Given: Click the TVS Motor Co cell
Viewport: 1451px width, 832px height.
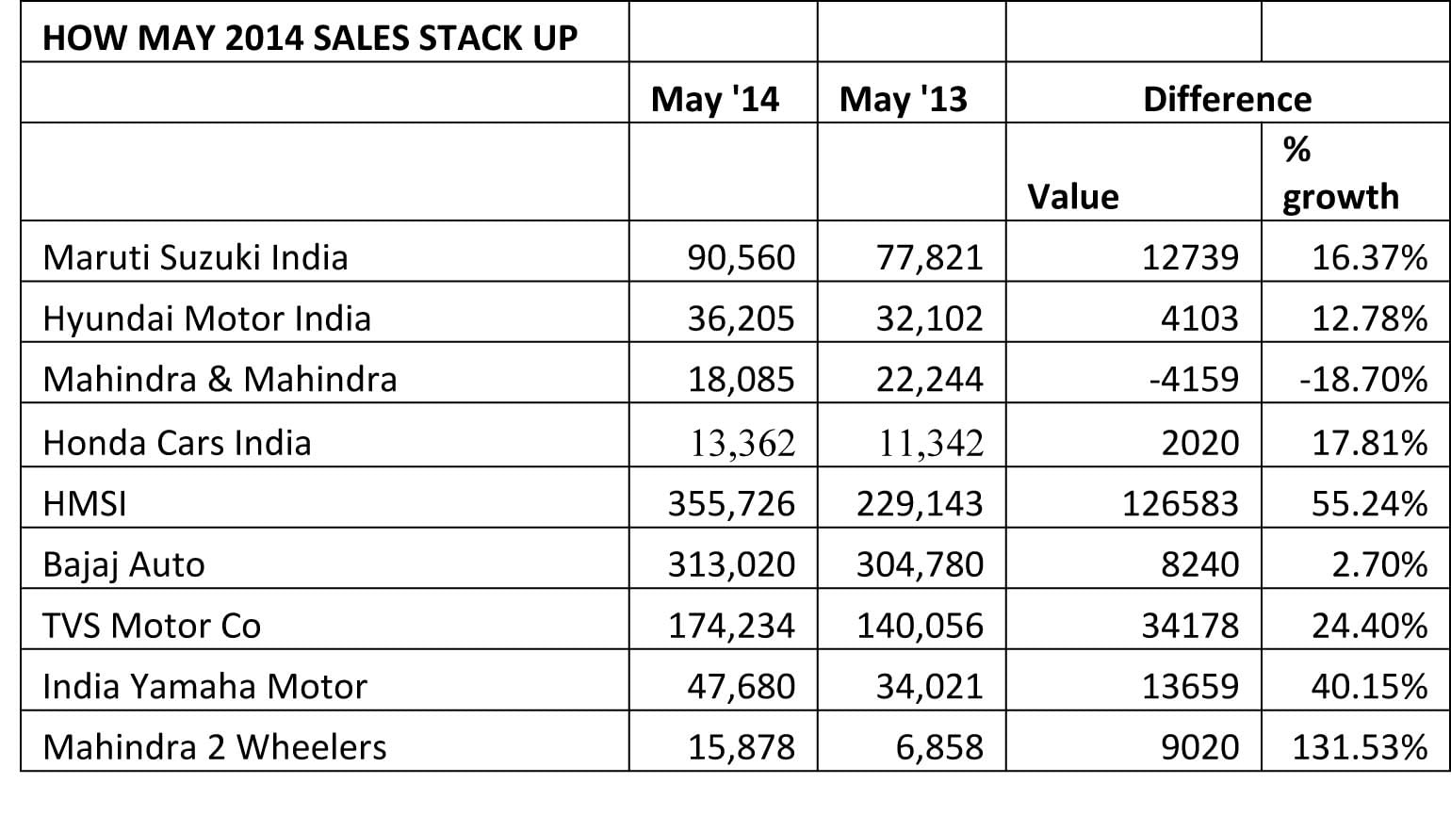Looking at the screenshot, I should 152,626.
